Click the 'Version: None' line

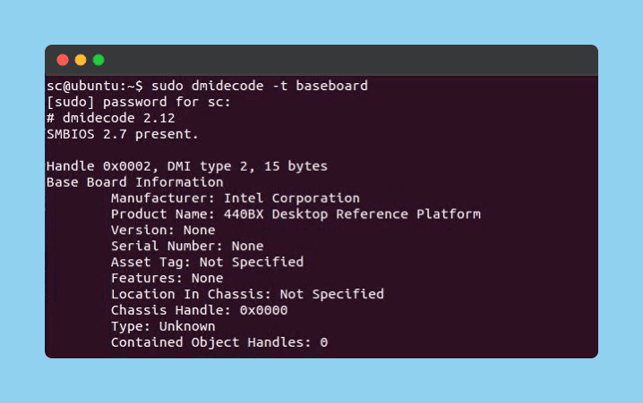159,231
